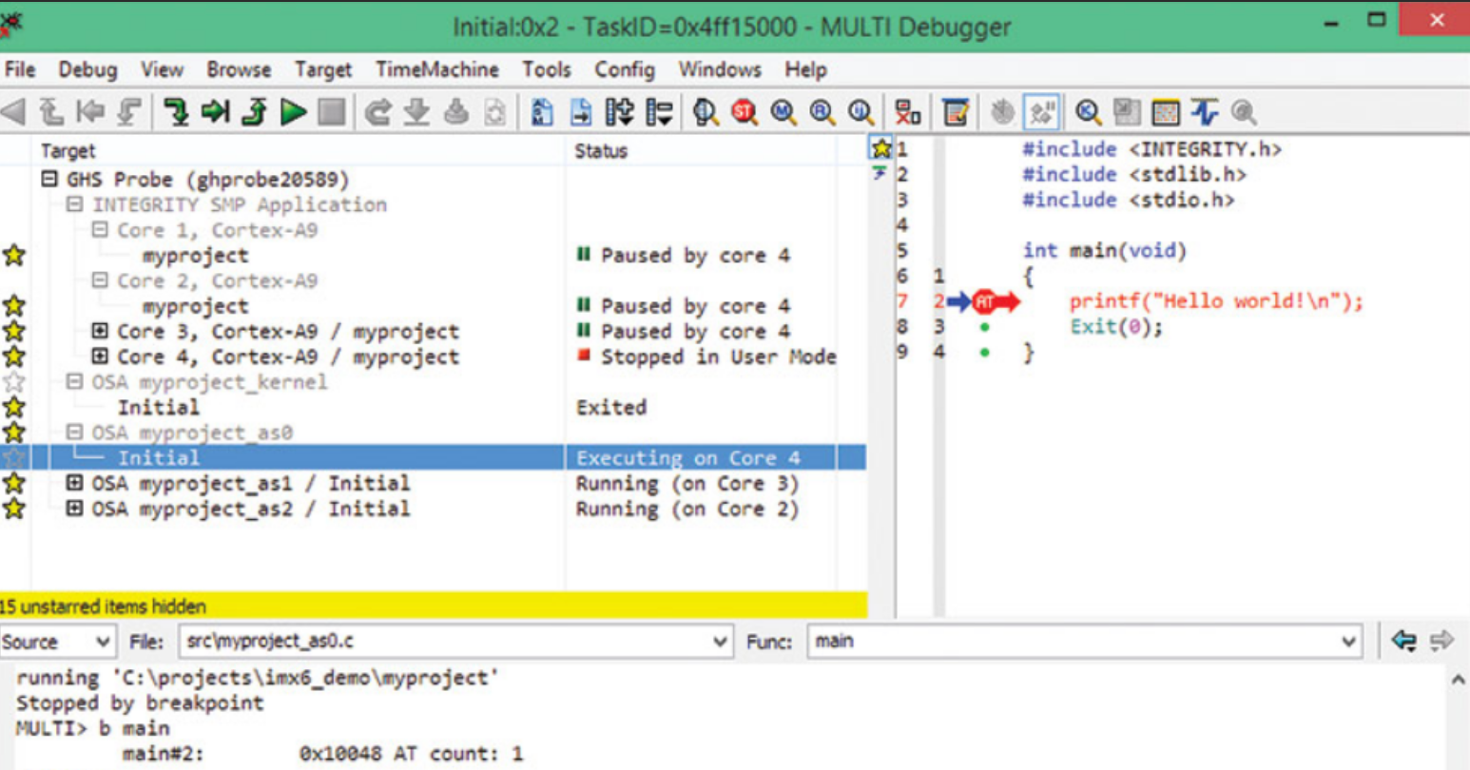Toggle the empty star for OSA myproject_kernel
The width and height of the screenshot is (1470, 770).
click(x=14, y=382)
